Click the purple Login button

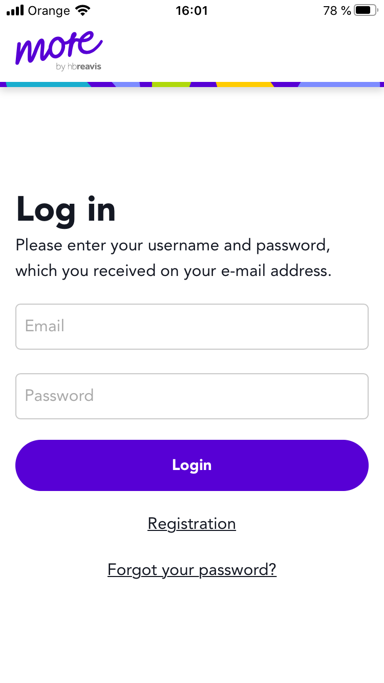click(192, 465)
